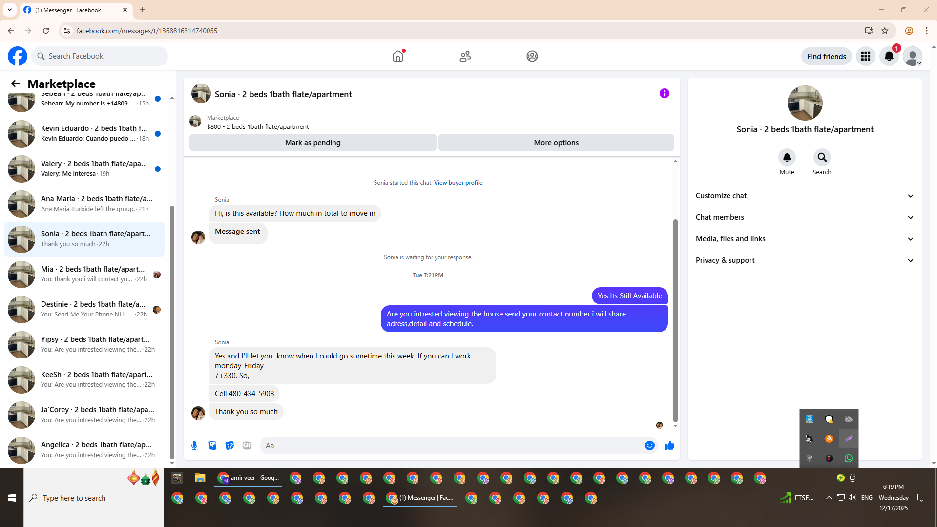Click the Windows Type here to search box

(94, 498)
